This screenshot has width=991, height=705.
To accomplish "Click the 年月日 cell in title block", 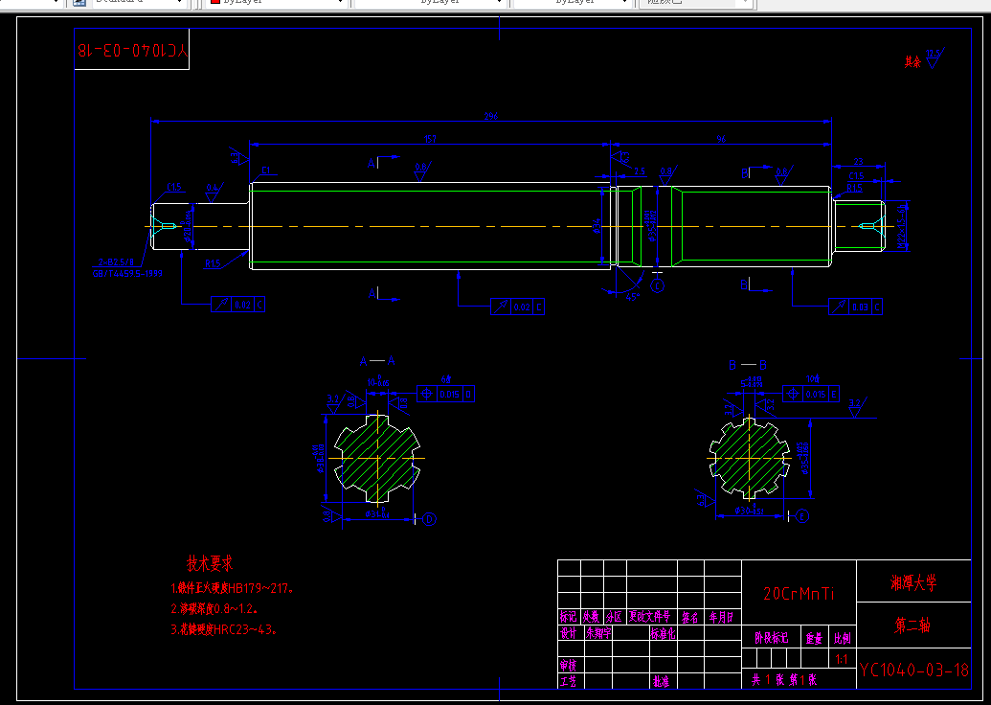I will pos(721,617).
